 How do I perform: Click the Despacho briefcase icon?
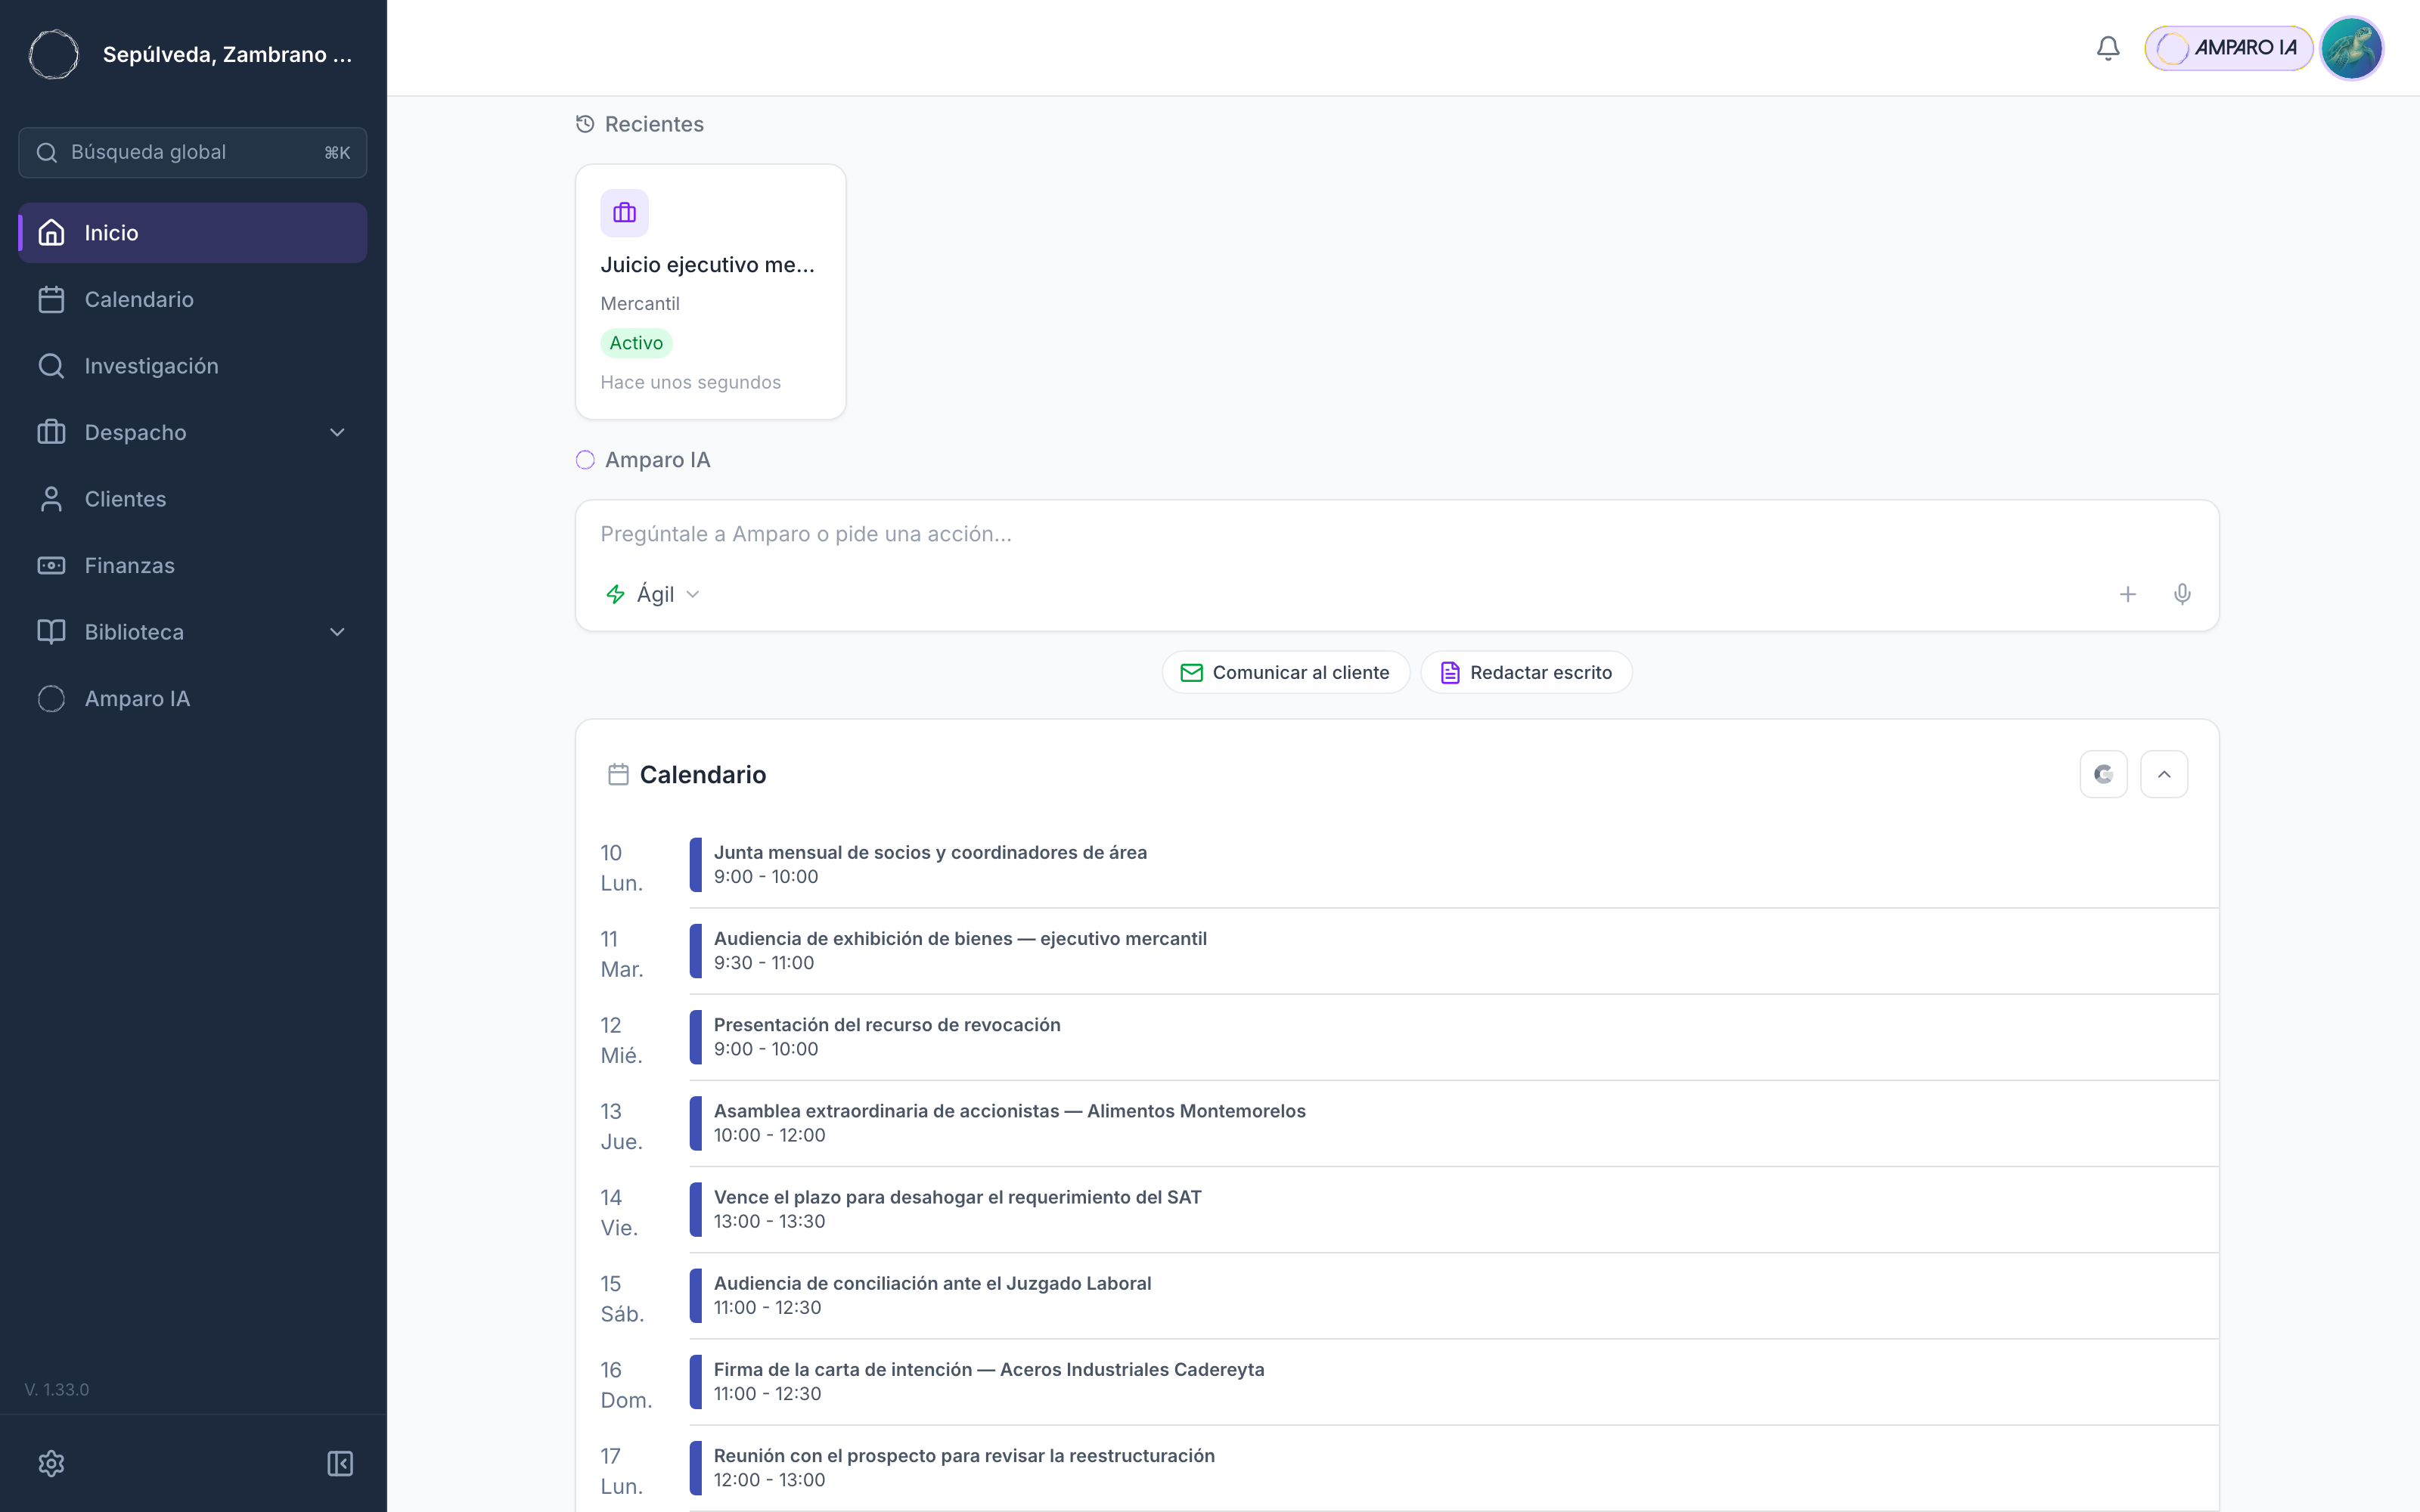pos(51,432)
